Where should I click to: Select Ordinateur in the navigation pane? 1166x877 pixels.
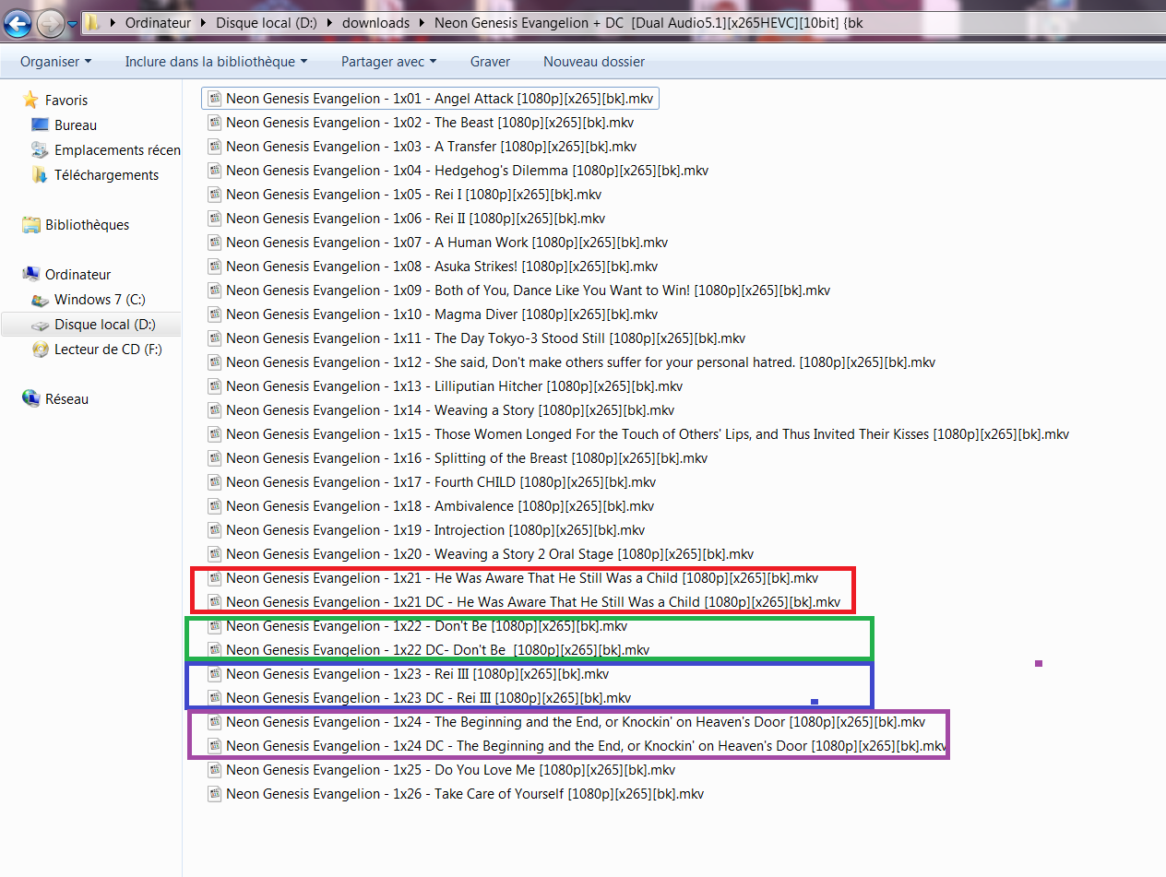(77, 274)
